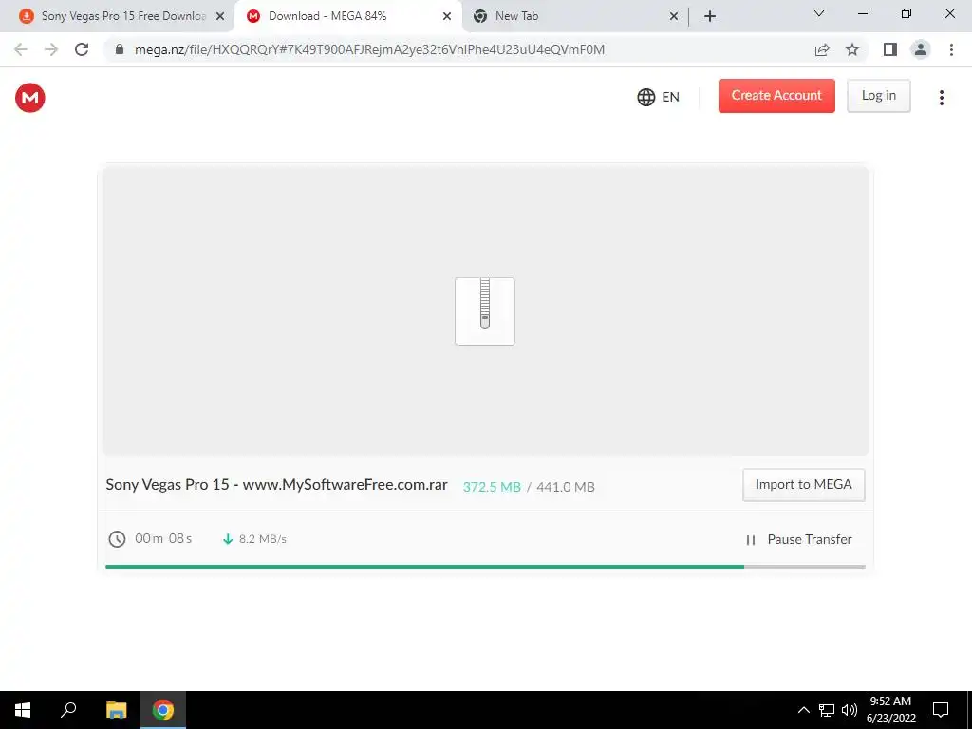Click the mega.nz URL address bar
972x729 pixels.
[369, 49]
